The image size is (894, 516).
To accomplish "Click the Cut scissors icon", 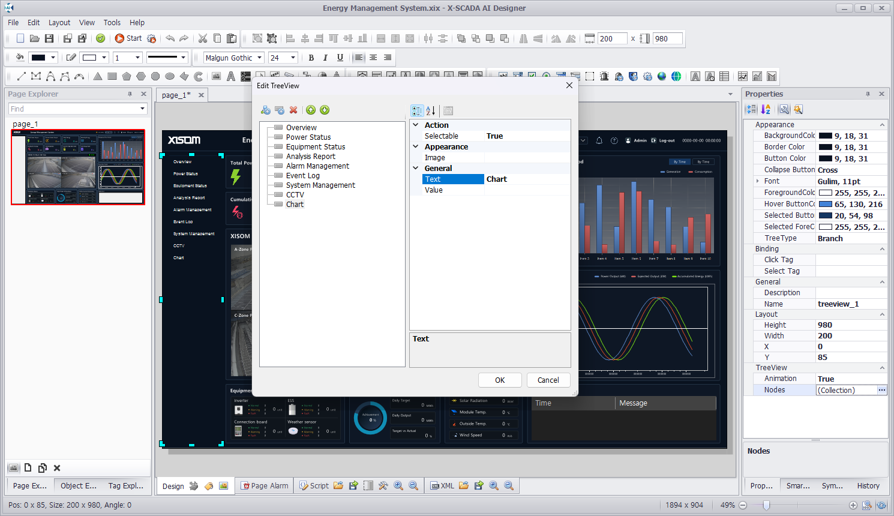I will [x=203, y=38].
